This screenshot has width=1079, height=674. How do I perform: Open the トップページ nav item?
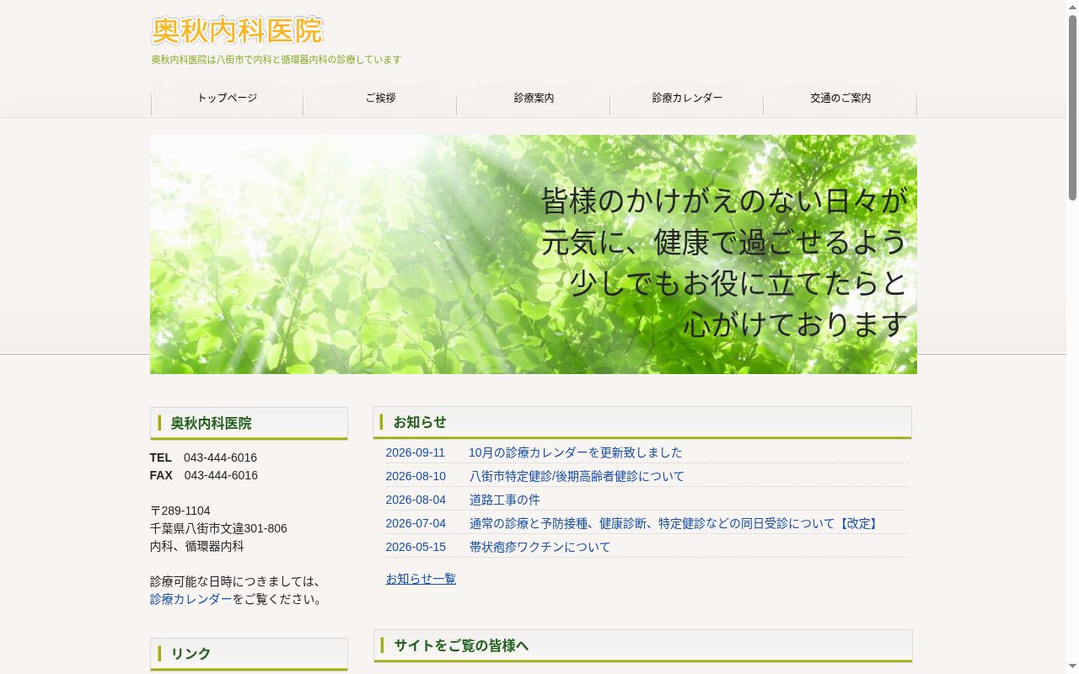tap(227, 98)
